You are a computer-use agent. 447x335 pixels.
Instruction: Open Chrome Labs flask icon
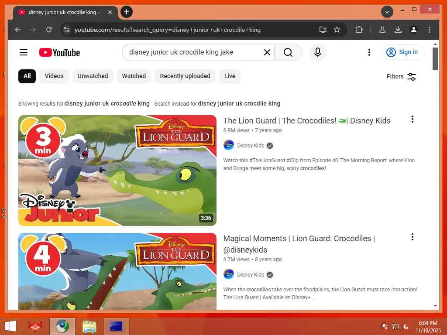tap(382, 30)
